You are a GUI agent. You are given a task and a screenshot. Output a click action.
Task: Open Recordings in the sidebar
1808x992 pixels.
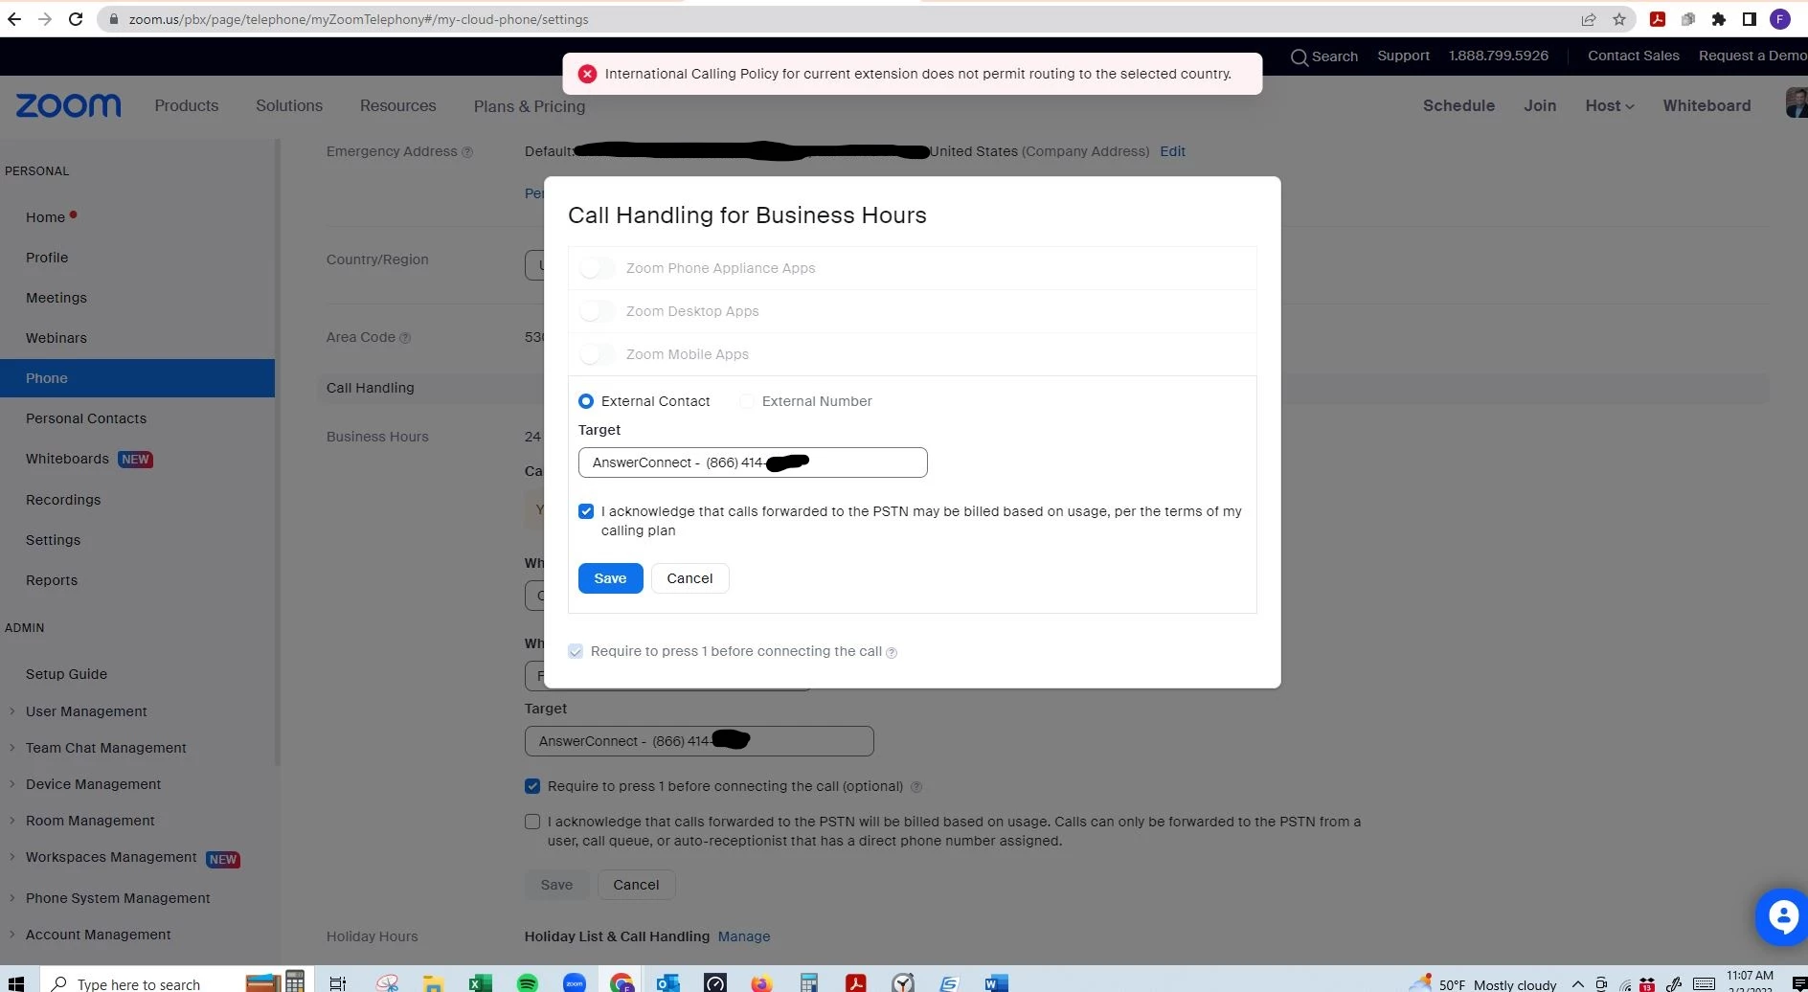click(63, 500)
